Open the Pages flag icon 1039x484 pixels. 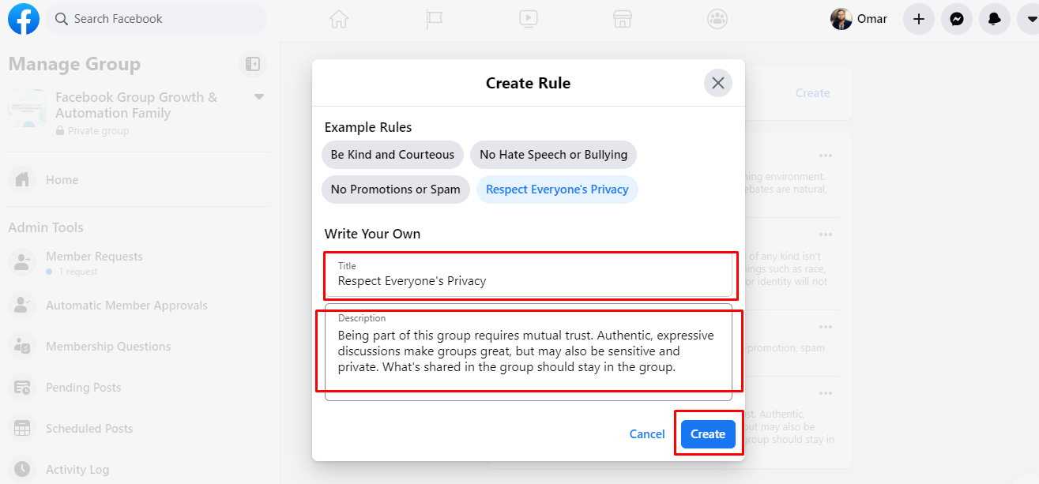pyautogui.click(x=434, y=19)
